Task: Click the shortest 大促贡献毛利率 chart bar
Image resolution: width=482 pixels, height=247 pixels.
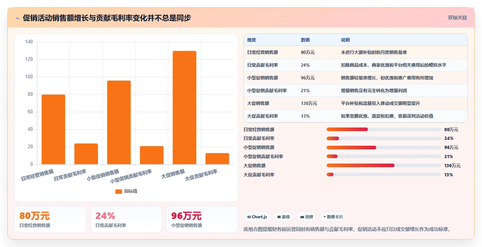Action: [217, 159]
